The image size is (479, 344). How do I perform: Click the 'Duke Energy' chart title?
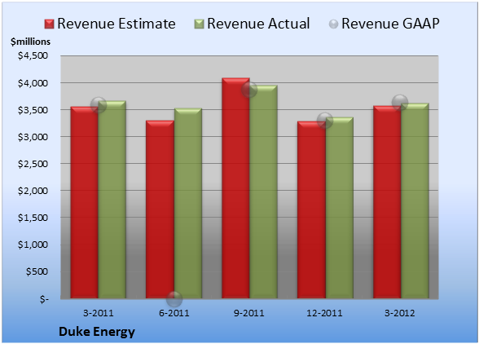tap(97, 332)
